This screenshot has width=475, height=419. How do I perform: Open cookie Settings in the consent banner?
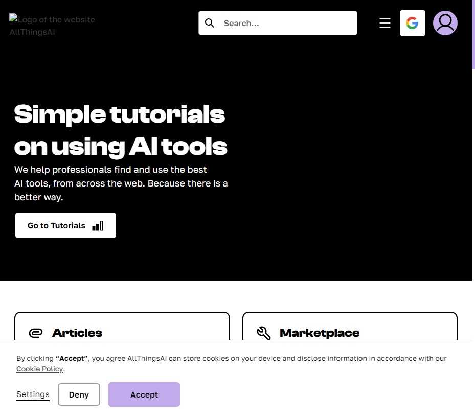(x=33, y=394)
